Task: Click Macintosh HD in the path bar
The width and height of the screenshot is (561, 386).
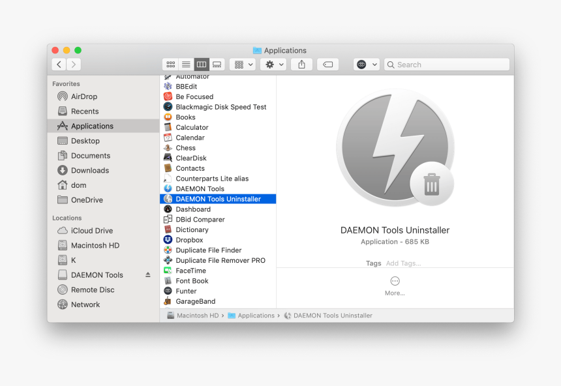Action: (x=193, y=316)
